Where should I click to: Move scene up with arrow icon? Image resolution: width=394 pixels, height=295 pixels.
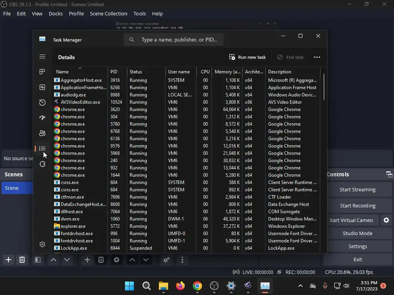53,260
